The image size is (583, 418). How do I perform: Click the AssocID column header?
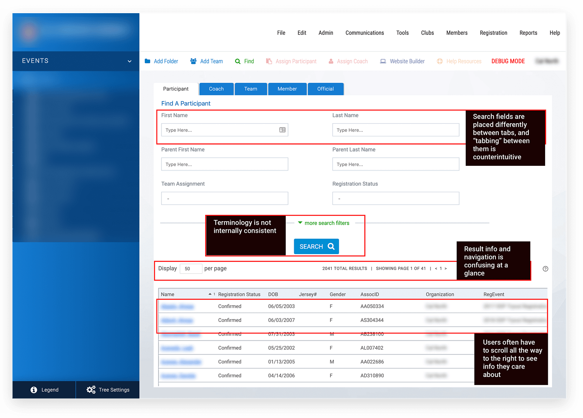pos(370,294)
